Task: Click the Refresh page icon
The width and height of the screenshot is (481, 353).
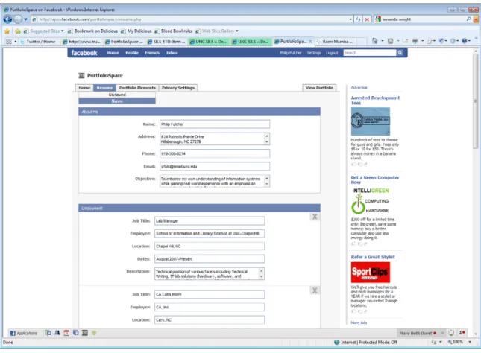Action: (x=358, y=19)
